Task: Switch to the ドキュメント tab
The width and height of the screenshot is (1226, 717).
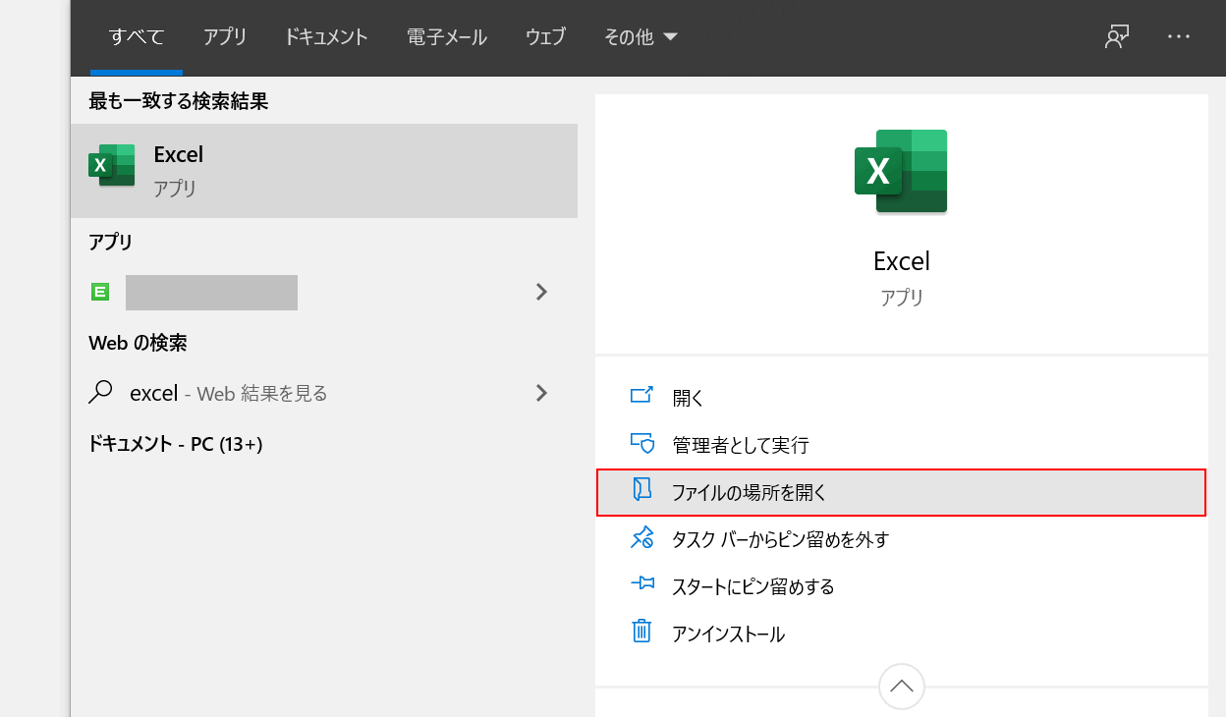Action: pyautogui.click(x=325, y=36)
